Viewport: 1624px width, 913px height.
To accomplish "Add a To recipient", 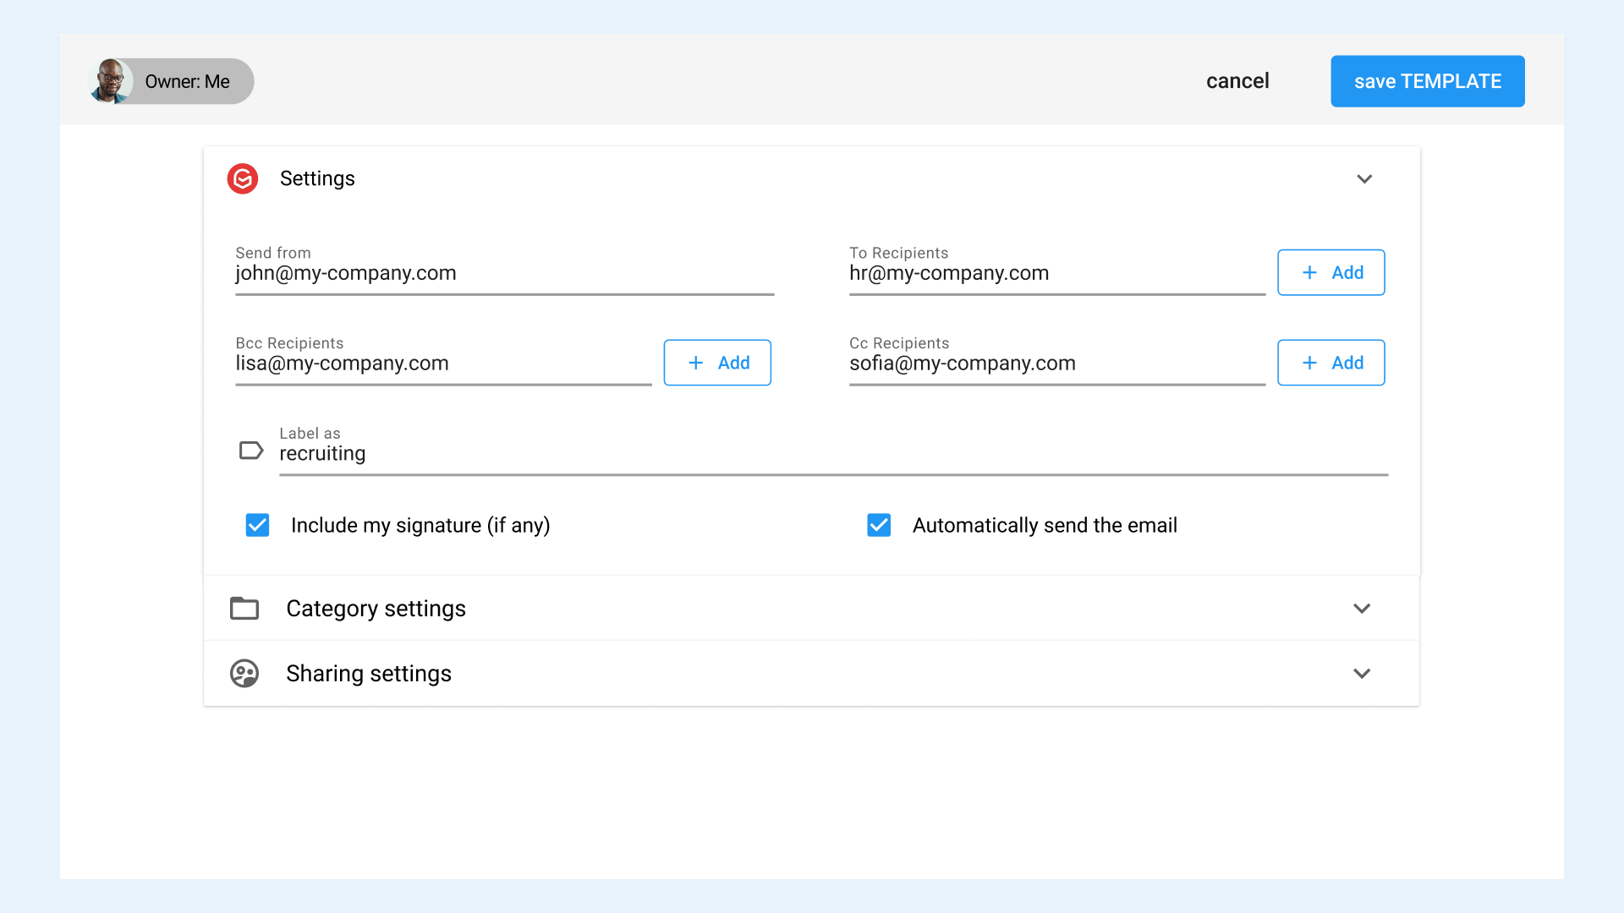I will pos(1330,272).
